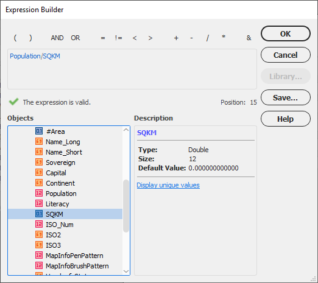Insert the equals operator
Image resolution: width=318 pixels, height=283 pixels.
coord(103,38)
